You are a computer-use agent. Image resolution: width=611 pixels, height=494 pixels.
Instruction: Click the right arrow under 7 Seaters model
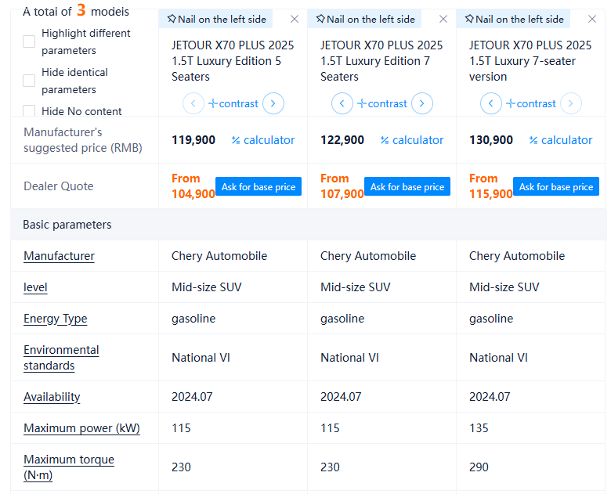pyautogui.click(x=422, y=103)
